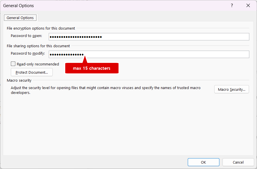This screenshot has height=169, width=257.
Task: Click the File encryption options heading
Action: click(41, 28)
